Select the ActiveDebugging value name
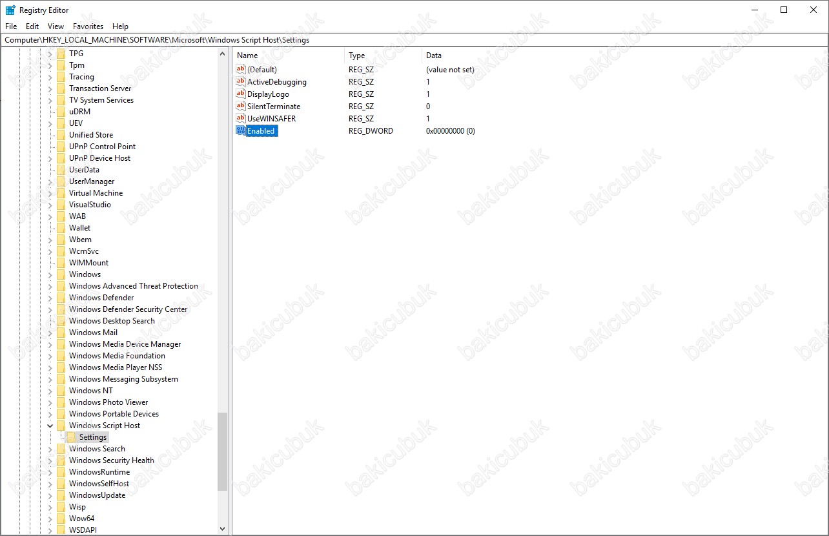 point(277,82)
